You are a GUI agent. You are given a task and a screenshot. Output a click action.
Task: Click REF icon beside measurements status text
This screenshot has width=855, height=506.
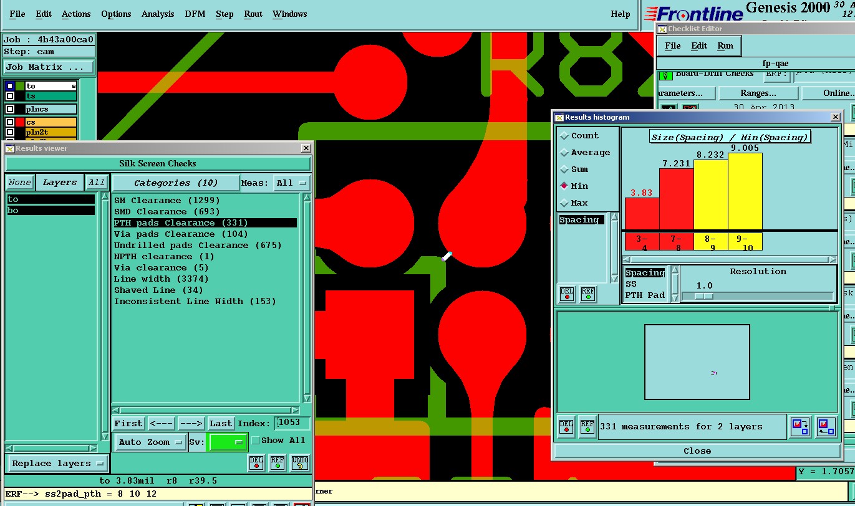587,427
